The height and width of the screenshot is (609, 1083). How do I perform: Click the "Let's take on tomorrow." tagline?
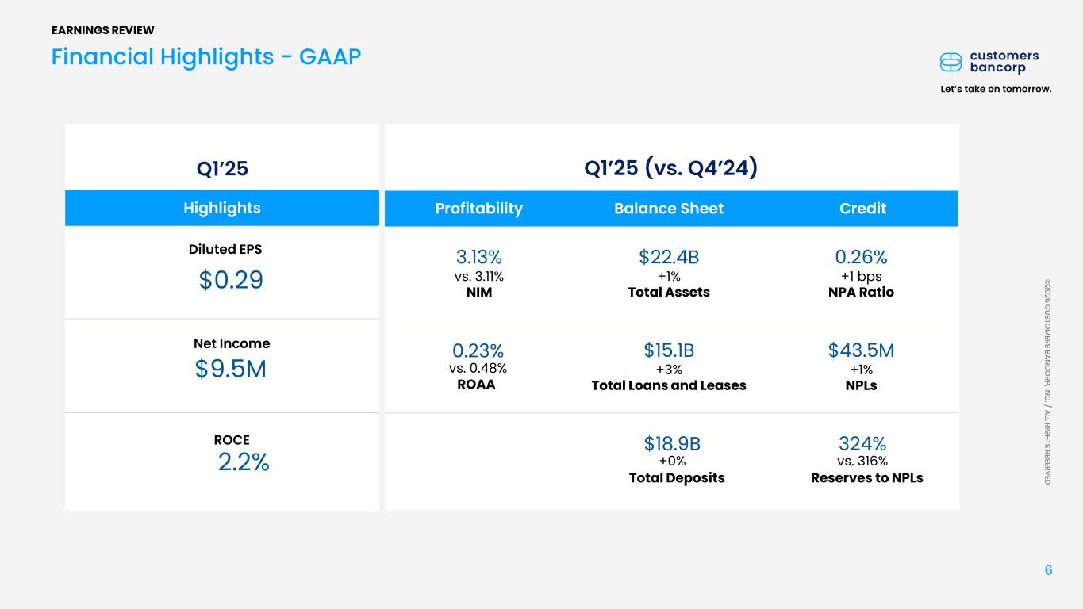point(996,89)
